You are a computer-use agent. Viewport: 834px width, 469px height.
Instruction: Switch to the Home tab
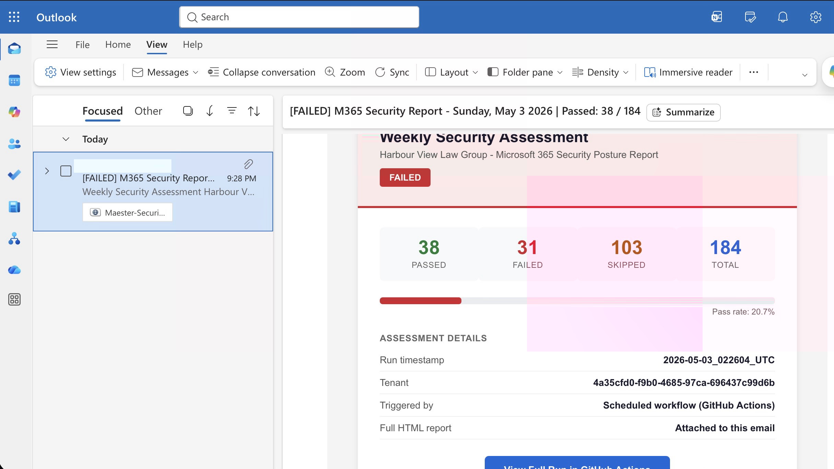click(118, 45)
